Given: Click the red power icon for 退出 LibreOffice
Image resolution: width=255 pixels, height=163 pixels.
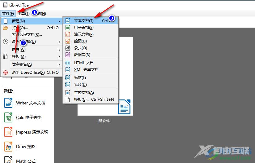Looking at the screenshot, I should (x=6, y=73).
